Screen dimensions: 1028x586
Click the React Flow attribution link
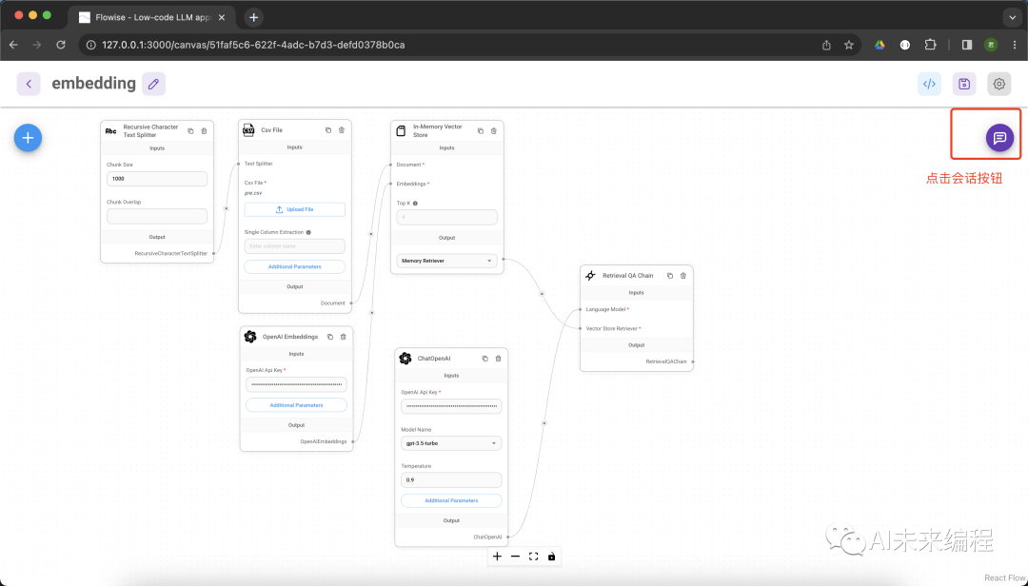1004,578
